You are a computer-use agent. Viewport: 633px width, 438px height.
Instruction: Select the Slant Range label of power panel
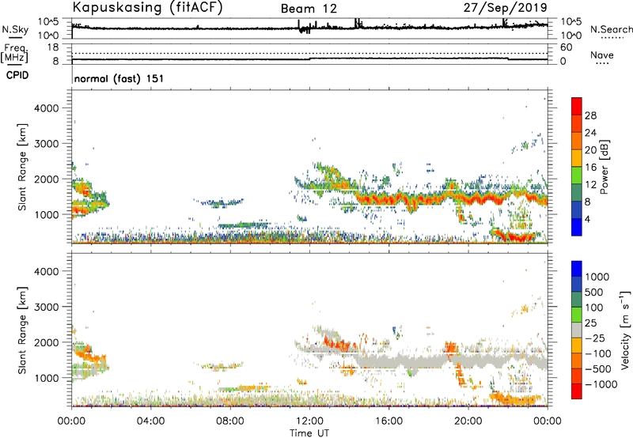(22, 167)
